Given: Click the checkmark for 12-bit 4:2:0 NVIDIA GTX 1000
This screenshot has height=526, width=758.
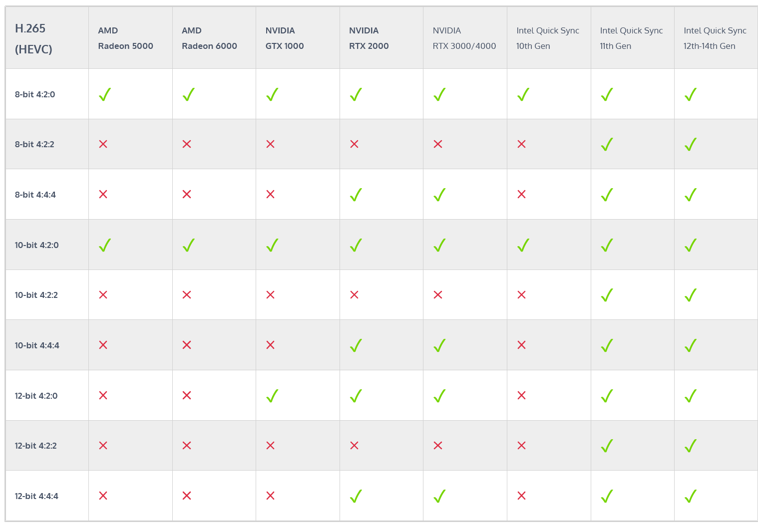Looking at the screenshot, I should pos(272,396).
